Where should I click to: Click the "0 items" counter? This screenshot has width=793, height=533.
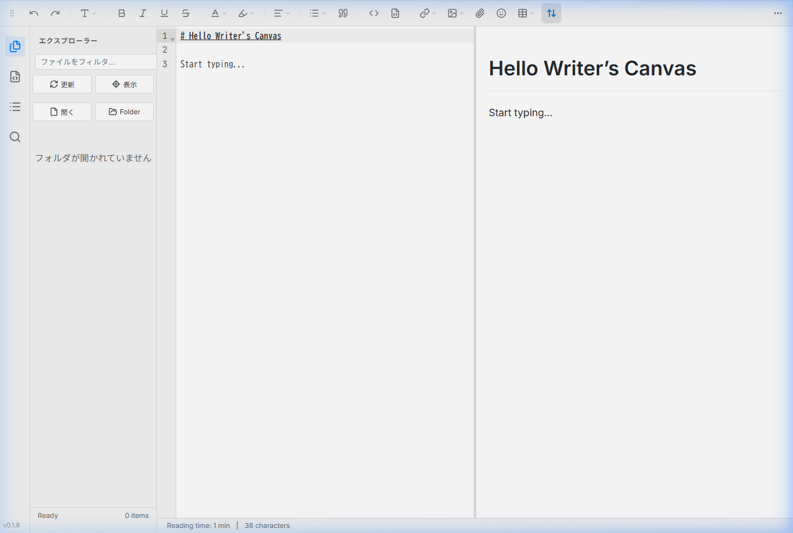(x=137, y=515)
